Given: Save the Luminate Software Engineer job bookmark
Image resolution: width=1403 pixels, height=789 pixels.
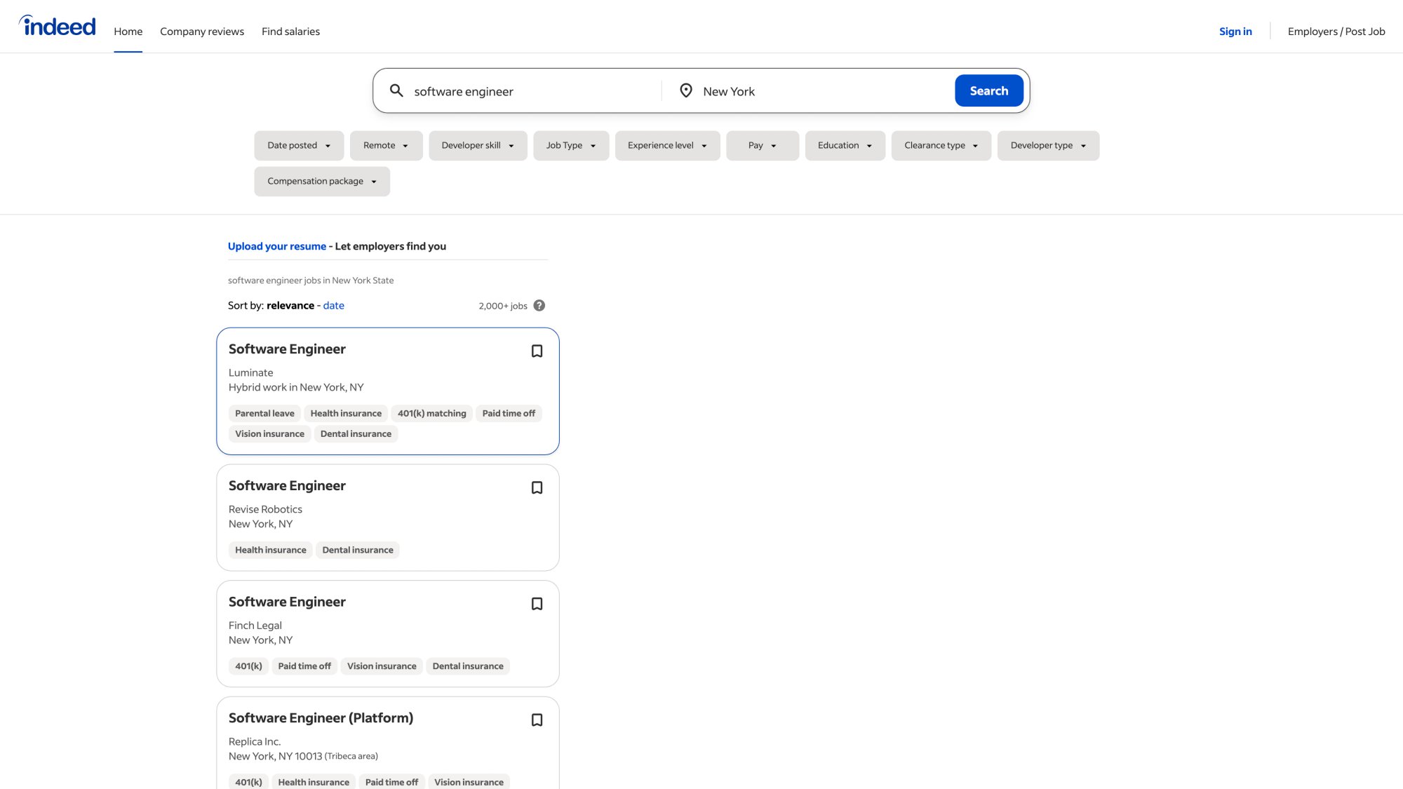Looking at the screenshot, I should (537, 351).
